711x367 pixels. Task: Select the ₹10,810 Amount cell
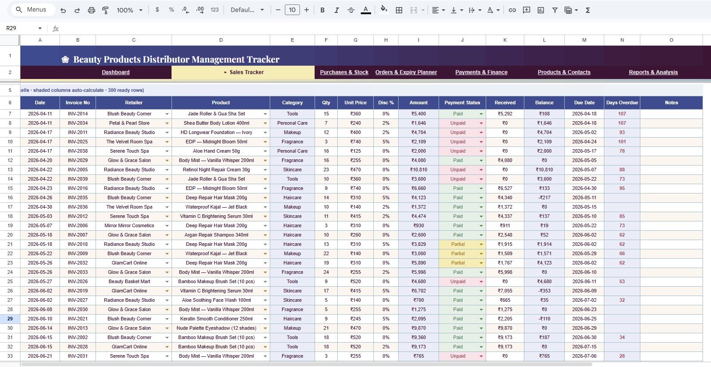[x=419, y=170]
